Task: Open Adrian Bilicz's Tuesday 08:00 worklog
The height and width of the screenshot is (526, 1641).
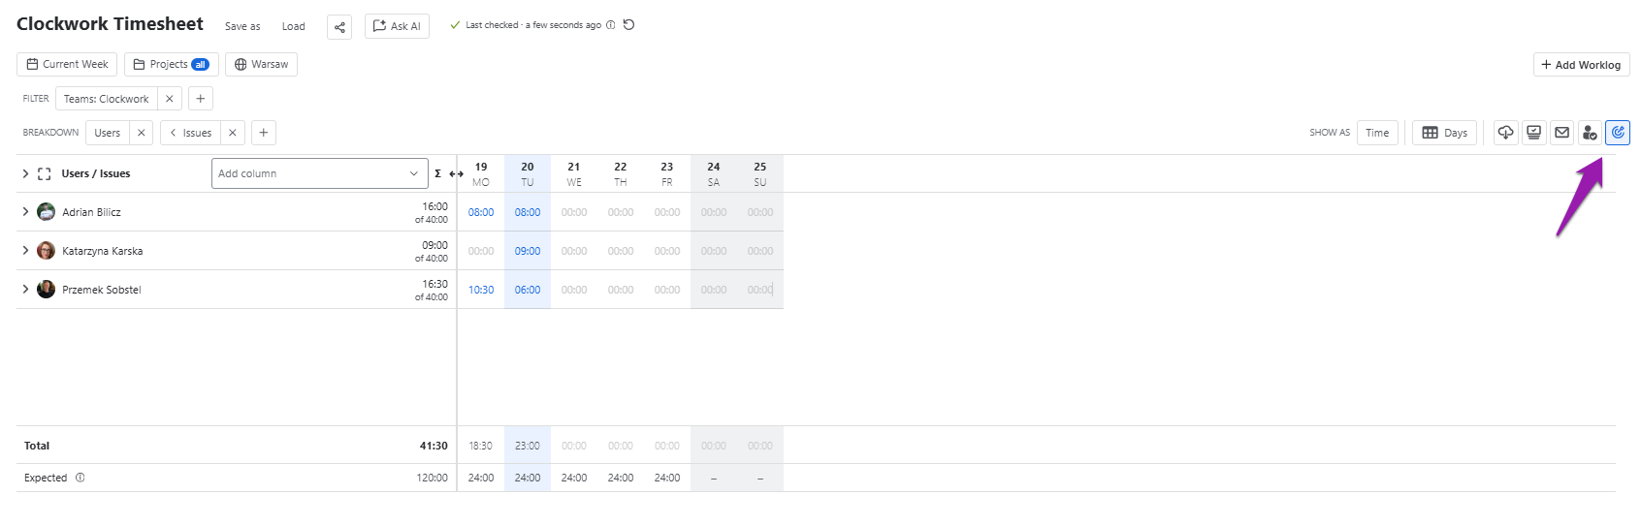Action: pos(528,212)
